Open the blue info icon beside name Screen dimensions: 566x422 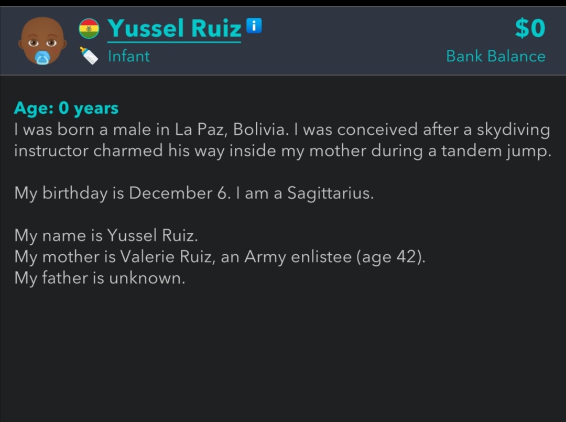254,25
